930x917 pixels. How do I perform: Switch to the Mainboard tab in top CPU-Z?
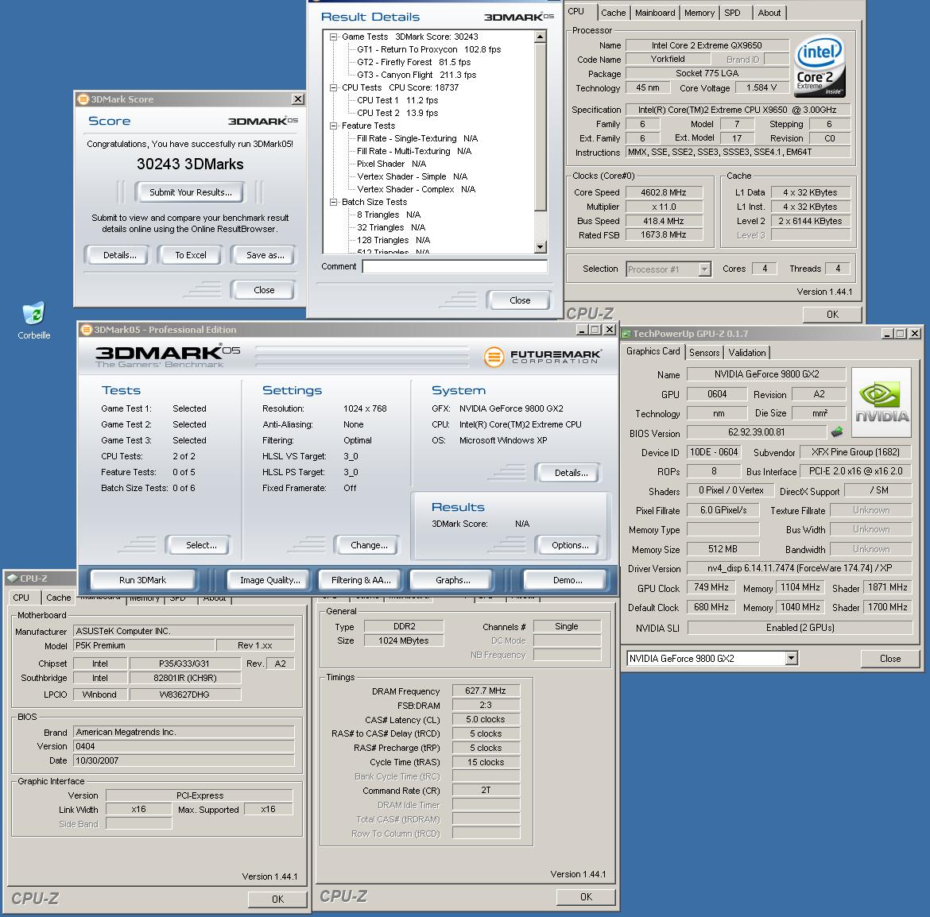point(655,13)
